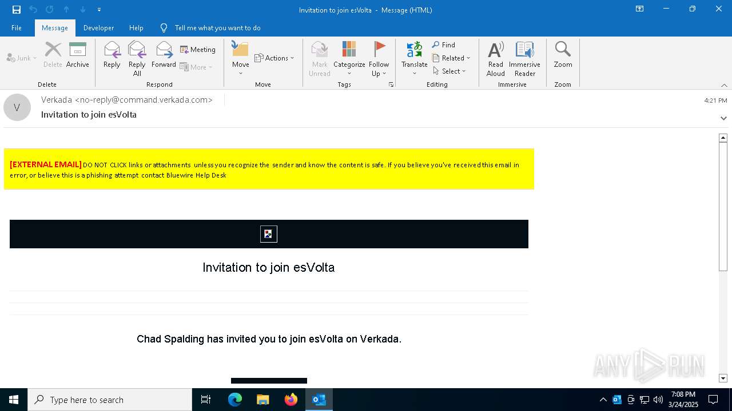Click Find in the Editing group
Viewport: 732px width, 411px height.
[444, 45]
